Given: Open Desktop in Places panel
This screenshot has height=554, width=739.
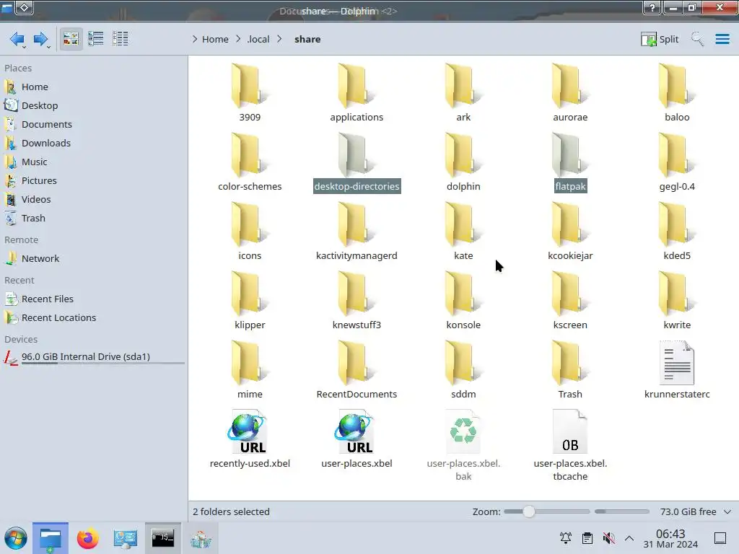Looking at the screenshot, I should pos(40,105).
